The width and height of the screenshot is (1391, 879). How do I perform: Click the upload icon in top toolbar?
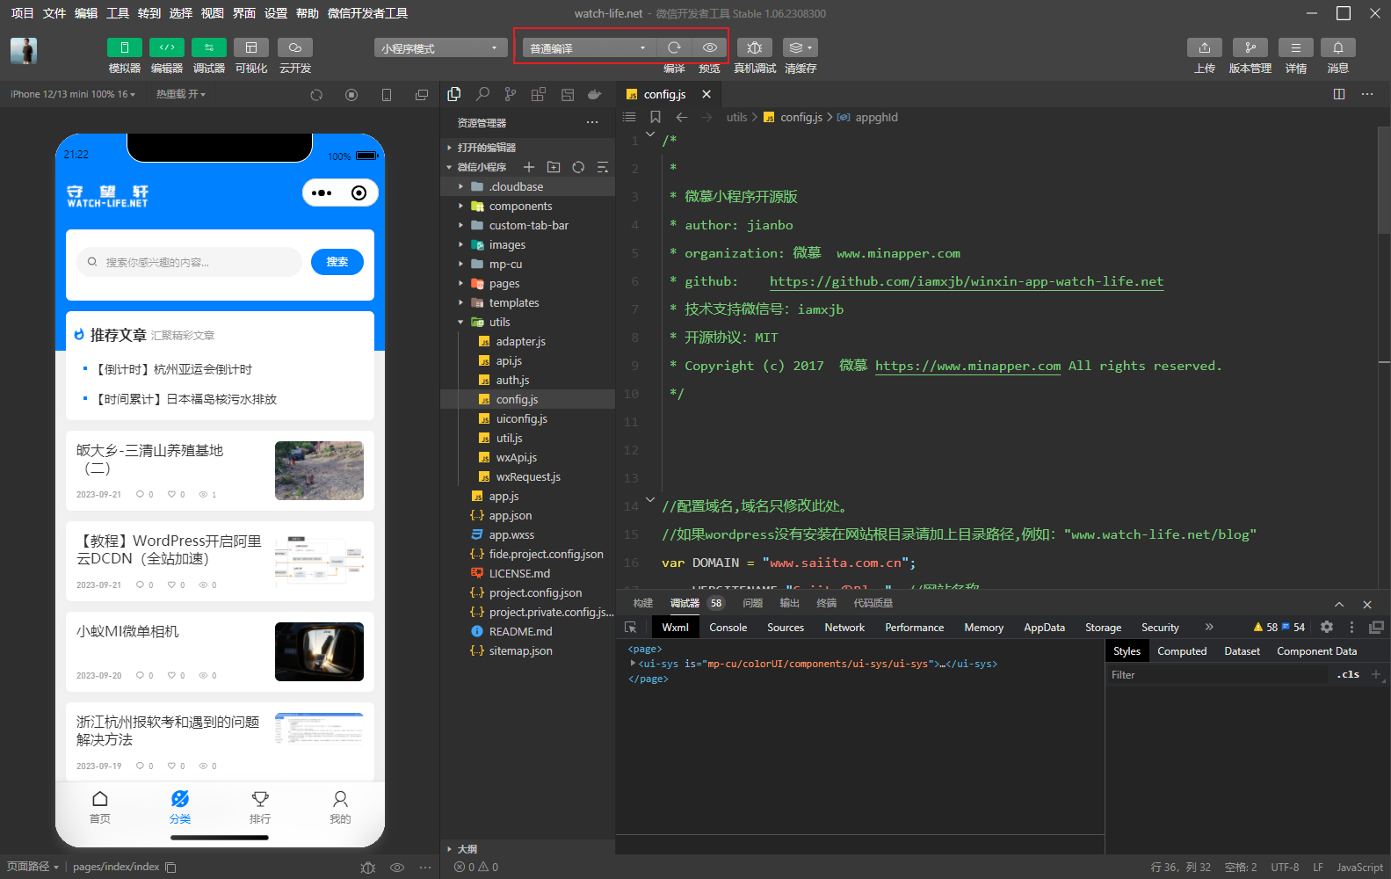click(1204, 47)
